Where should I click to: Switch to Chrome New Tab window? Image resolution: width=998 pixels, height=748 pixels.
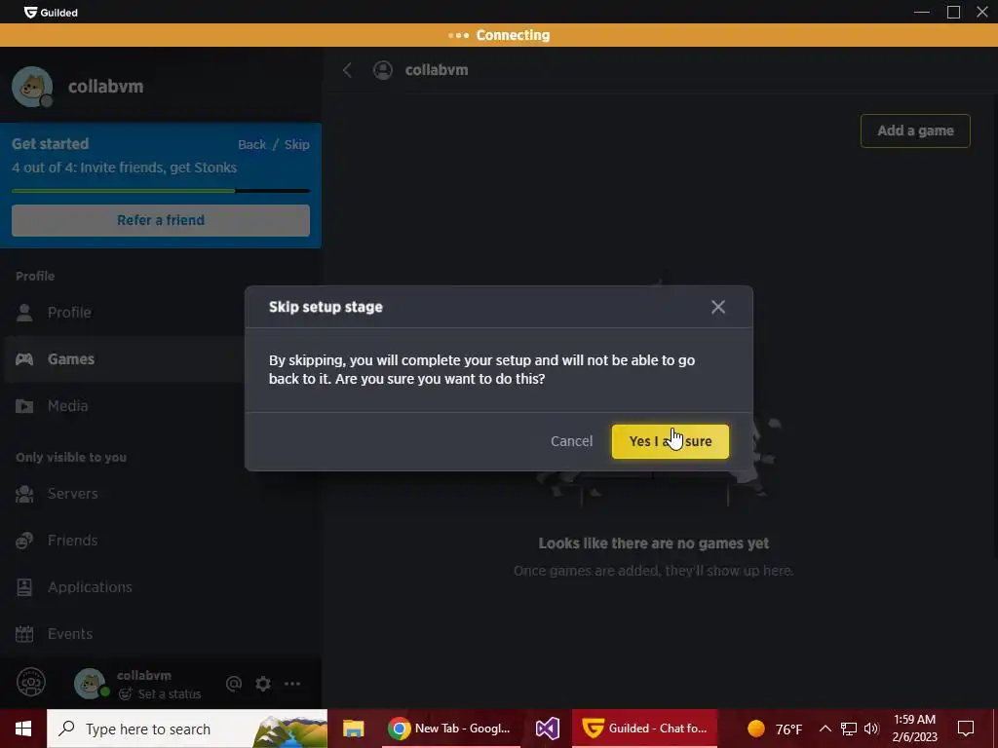pyautogui.click(x=450, y=729)
